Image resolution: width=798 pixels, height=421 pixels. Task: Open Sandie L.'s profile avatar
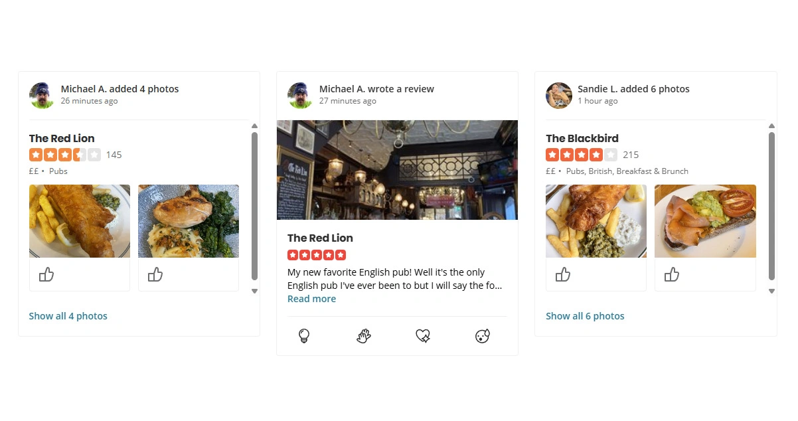point(559,95)
